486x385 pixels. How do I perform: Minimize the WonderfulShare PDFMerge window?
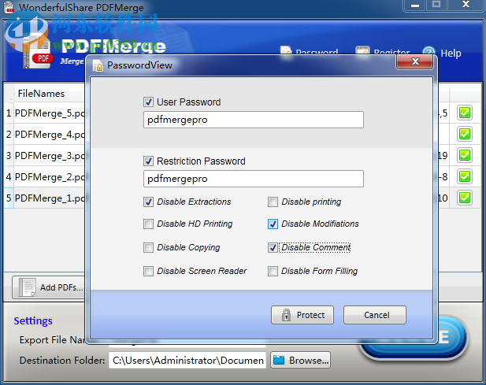(x=414, y=6)
